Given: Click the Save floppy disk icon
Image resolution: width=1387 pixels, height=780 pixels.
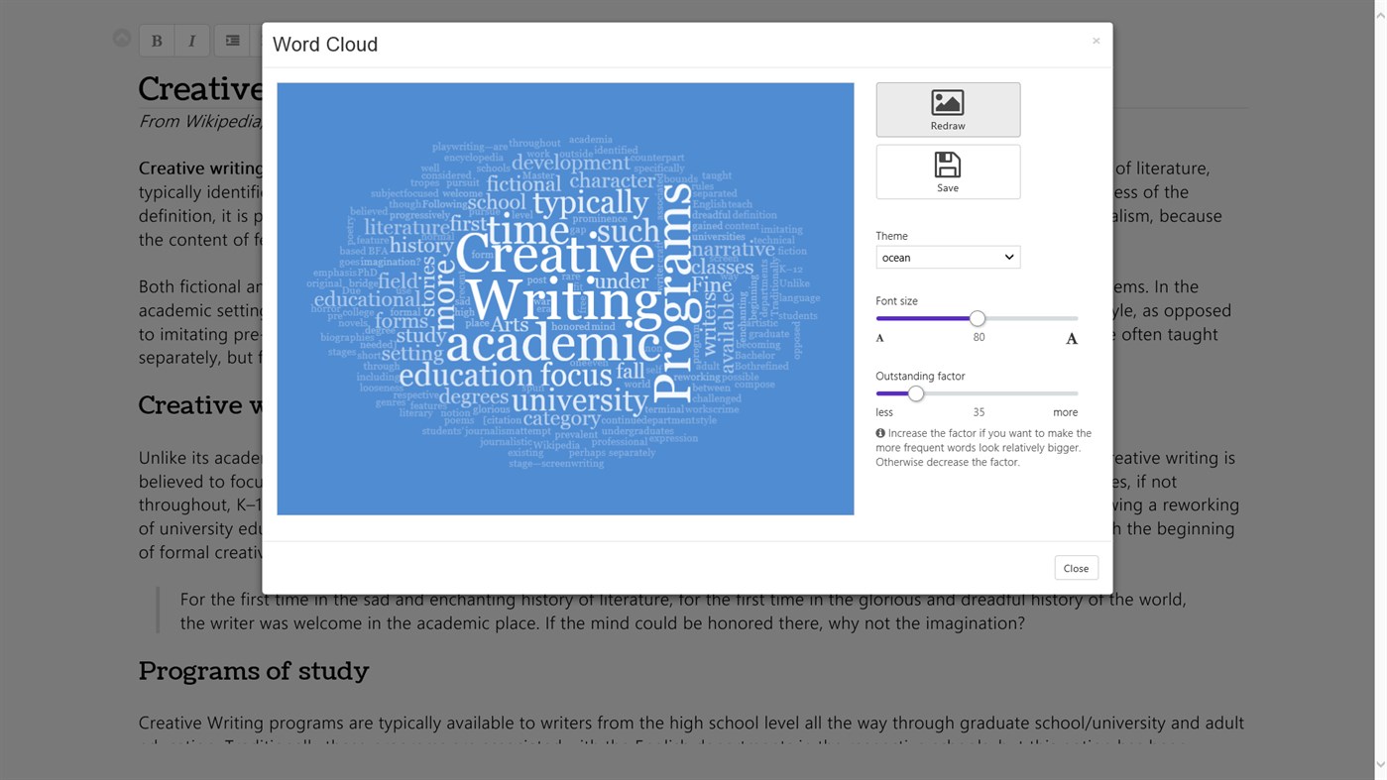Looking at the screenshot, I should point(947,165).
